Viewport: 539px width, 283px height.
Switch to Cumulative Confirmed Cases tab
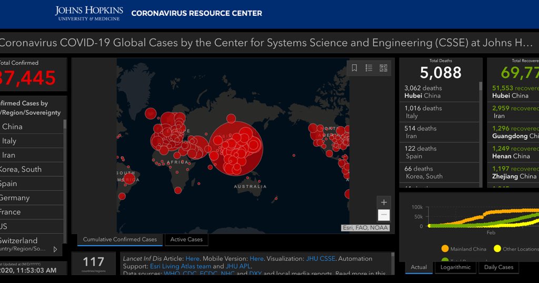pyautogui.click(x=120, y=239)
